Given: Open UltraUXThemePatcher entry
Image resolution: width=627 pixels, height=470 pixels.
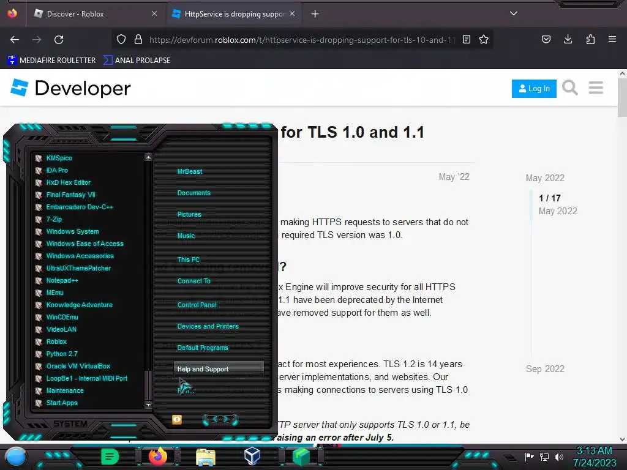Looking at the screenshot, I should [x=78, y=268].
